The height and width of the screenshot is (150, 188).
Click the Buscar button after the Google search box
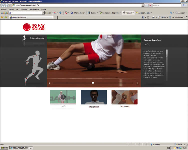click(48, 13)
